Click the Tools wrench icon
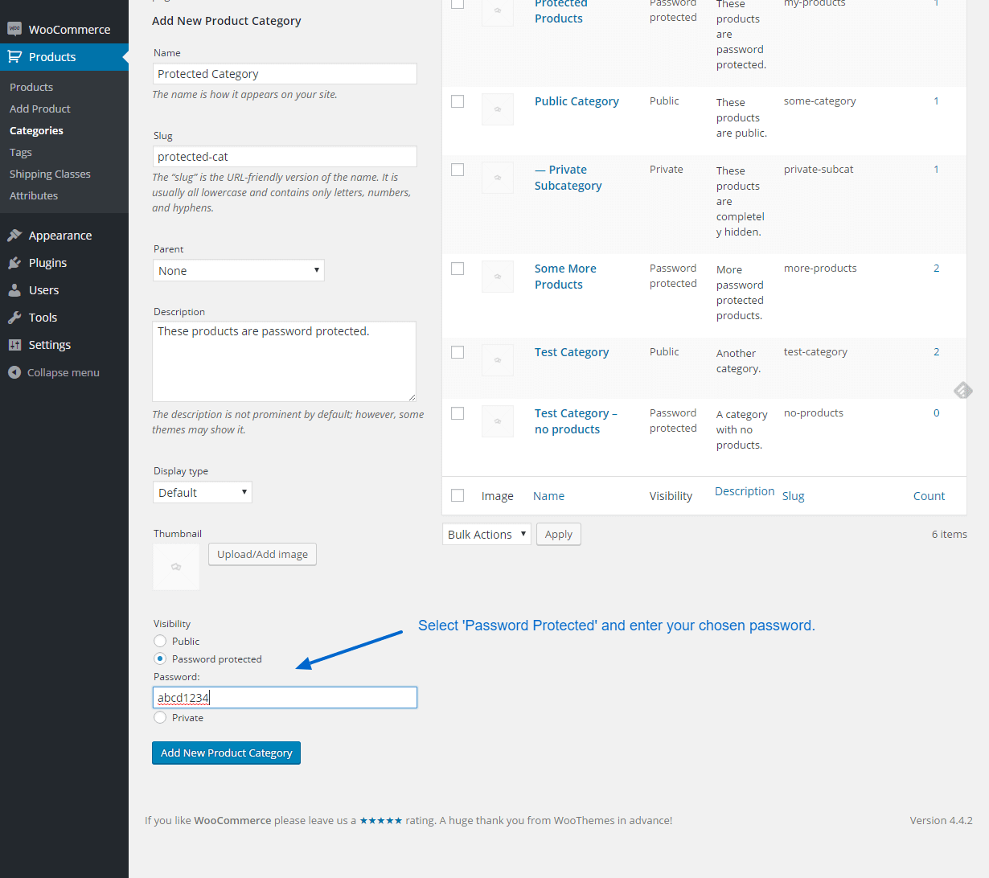 click(14, 318)
